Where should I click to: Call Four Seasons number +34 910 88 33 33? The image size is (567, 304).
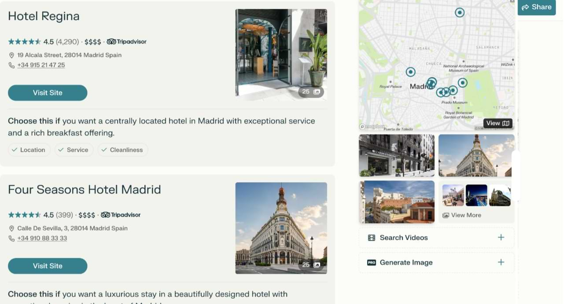click(x=42, y=238)
